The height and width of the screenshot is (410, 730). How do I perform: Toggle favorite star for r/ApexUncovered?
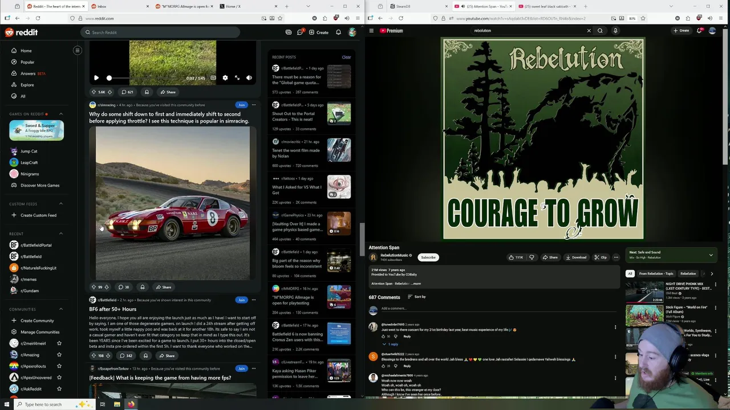coord(59,378)
